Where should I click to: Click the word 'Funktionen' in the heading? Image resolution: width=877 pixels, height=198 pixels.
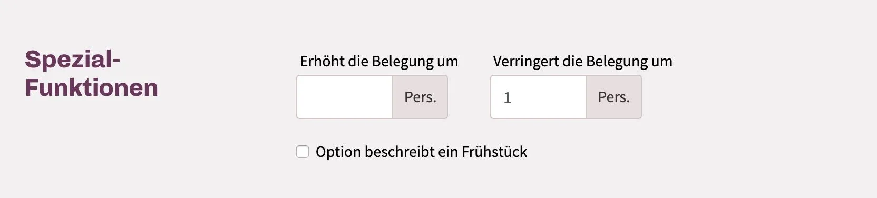(91, 87)
